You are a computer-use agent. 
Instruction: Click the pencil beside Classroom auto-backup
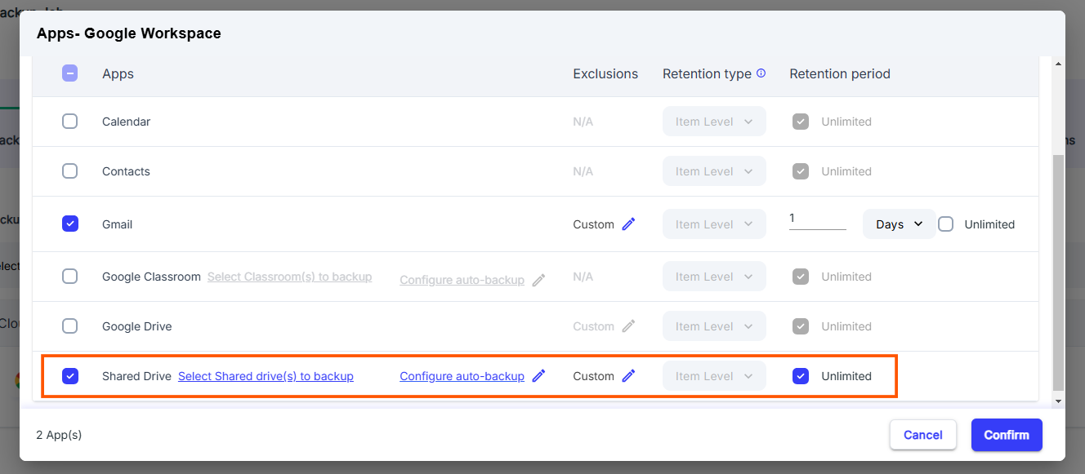(539, 280)
